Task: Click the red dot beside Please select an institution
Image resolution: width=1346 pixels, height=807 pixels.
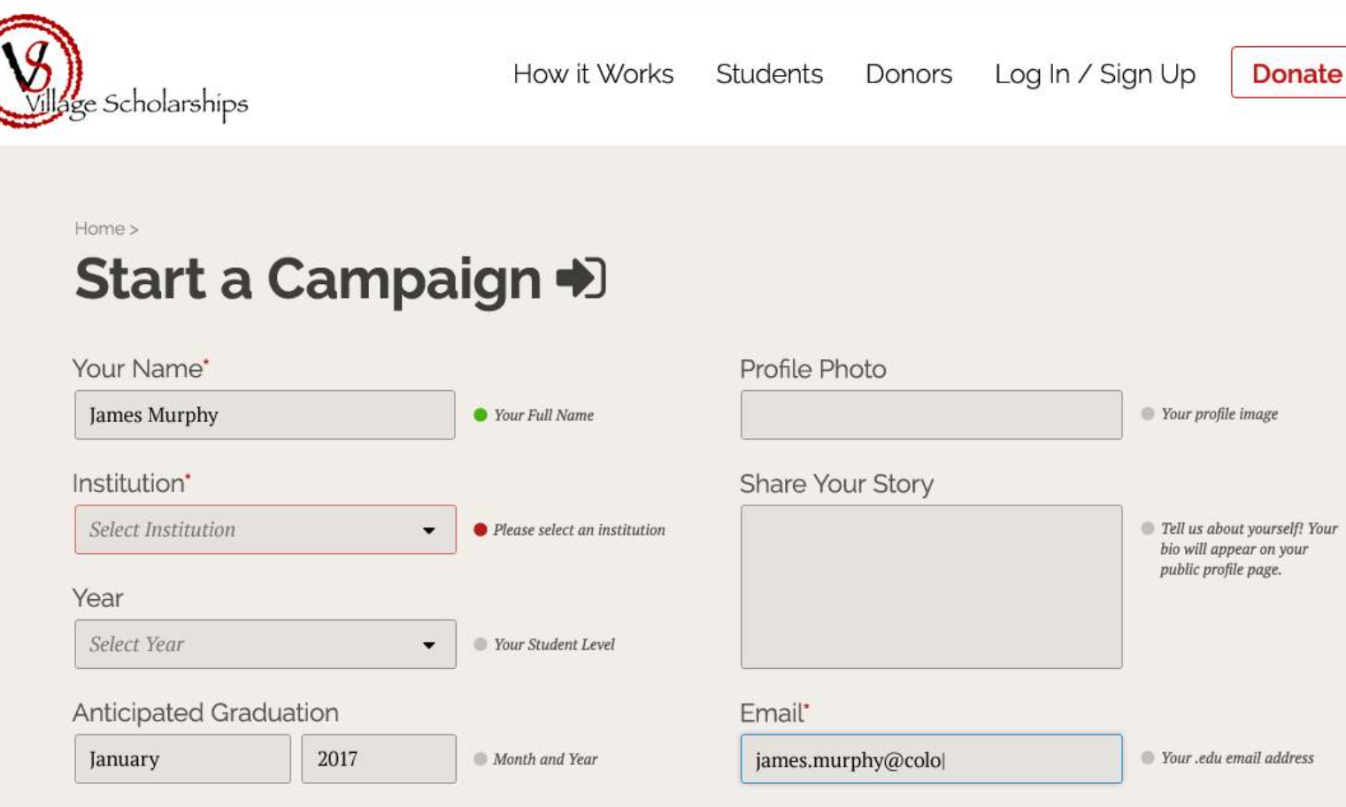Action: (x=481, y=530)
